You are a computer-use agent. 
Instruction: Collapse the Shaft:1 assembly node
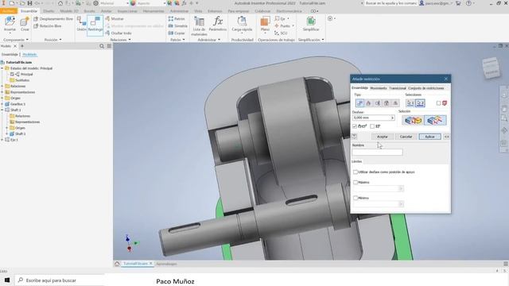pos(2,110)
